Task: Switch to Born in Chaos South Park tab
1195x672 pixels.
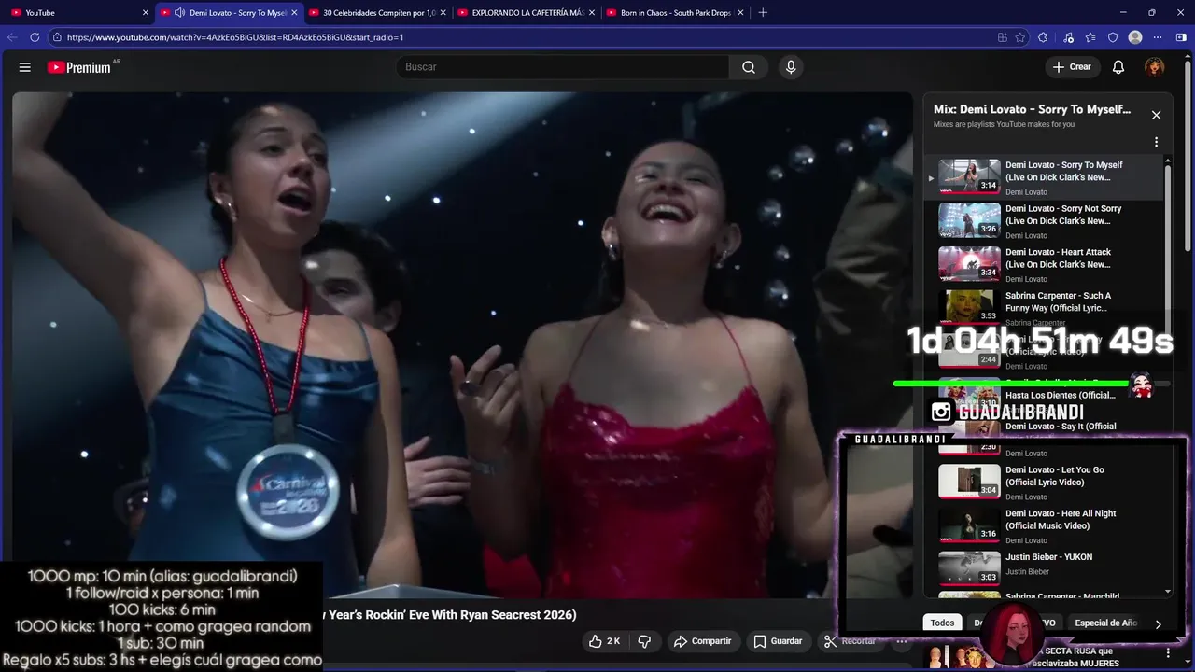Action: coord(675,12)
